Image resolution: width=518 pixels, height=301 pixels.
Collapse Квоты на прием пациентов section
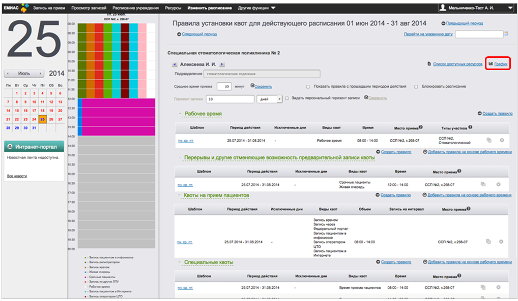click(x=180, y=195)
